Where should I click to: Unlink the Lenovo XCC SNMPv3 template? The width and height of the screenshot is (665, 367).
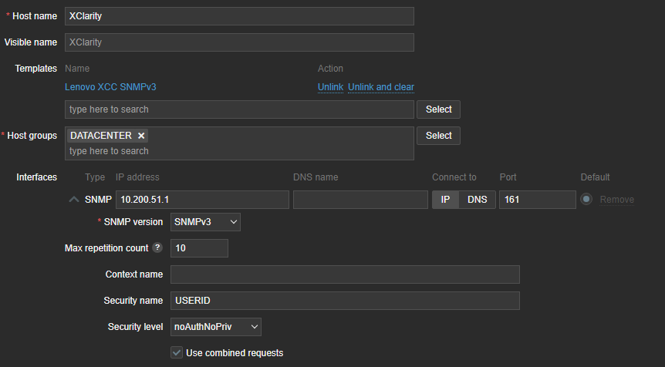pos(330,87)
